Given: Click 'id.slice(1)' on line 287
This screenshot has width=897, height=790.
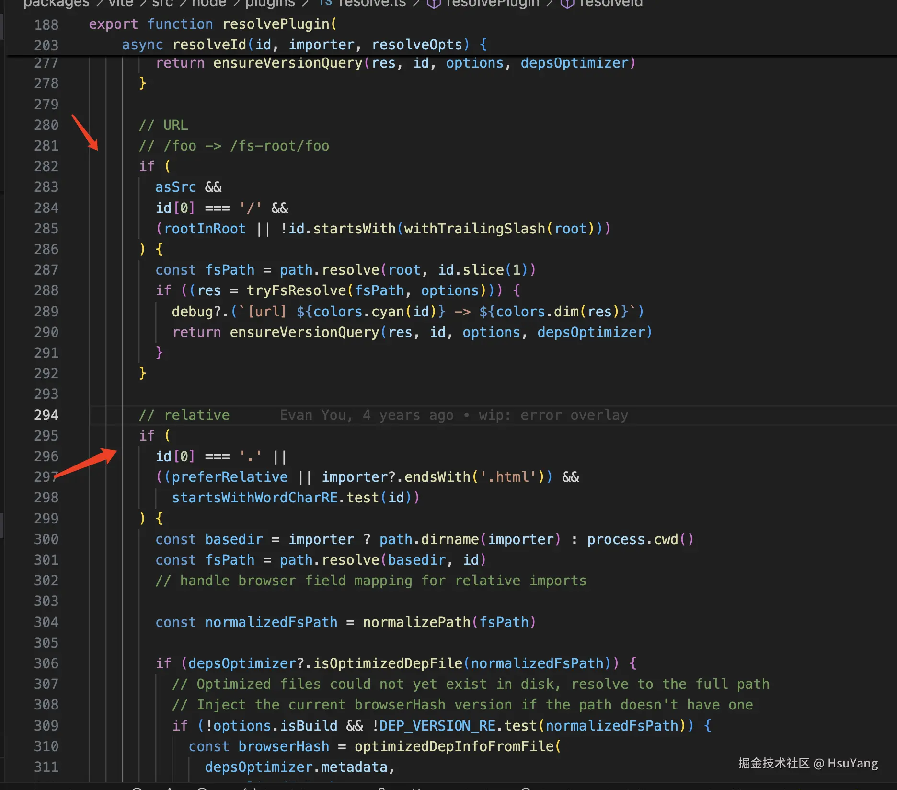Looking at the screenshot, I should click(483, 270).
